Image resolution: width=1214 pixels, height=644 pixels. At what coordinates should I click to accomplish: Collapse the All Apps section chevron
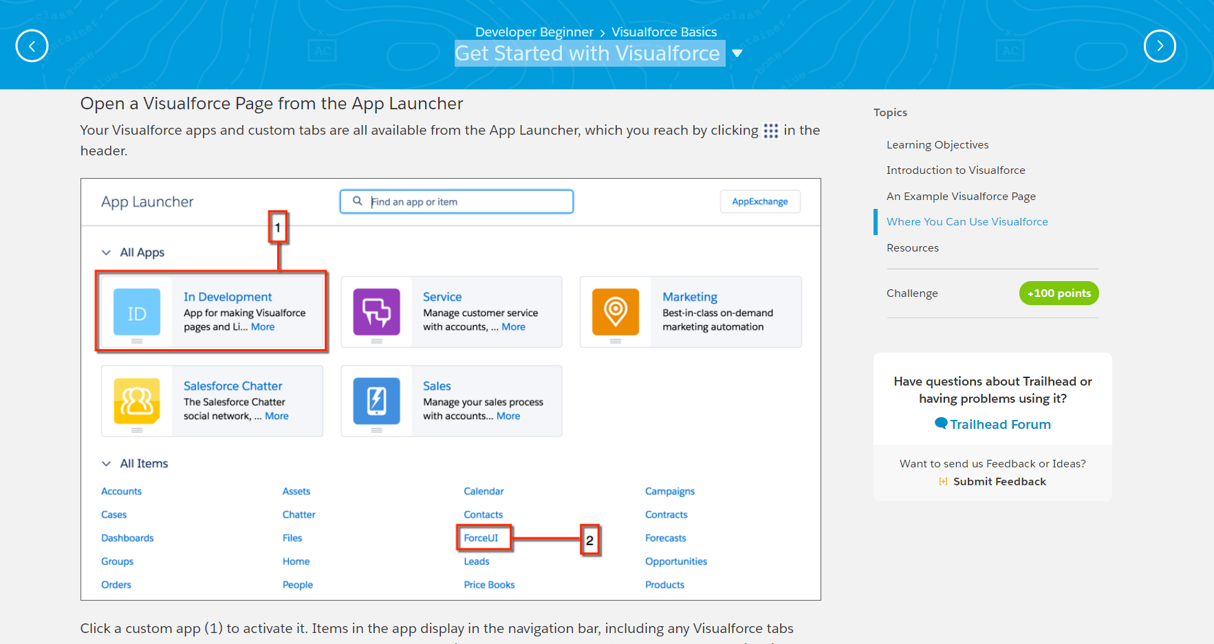tap(107, 252)
